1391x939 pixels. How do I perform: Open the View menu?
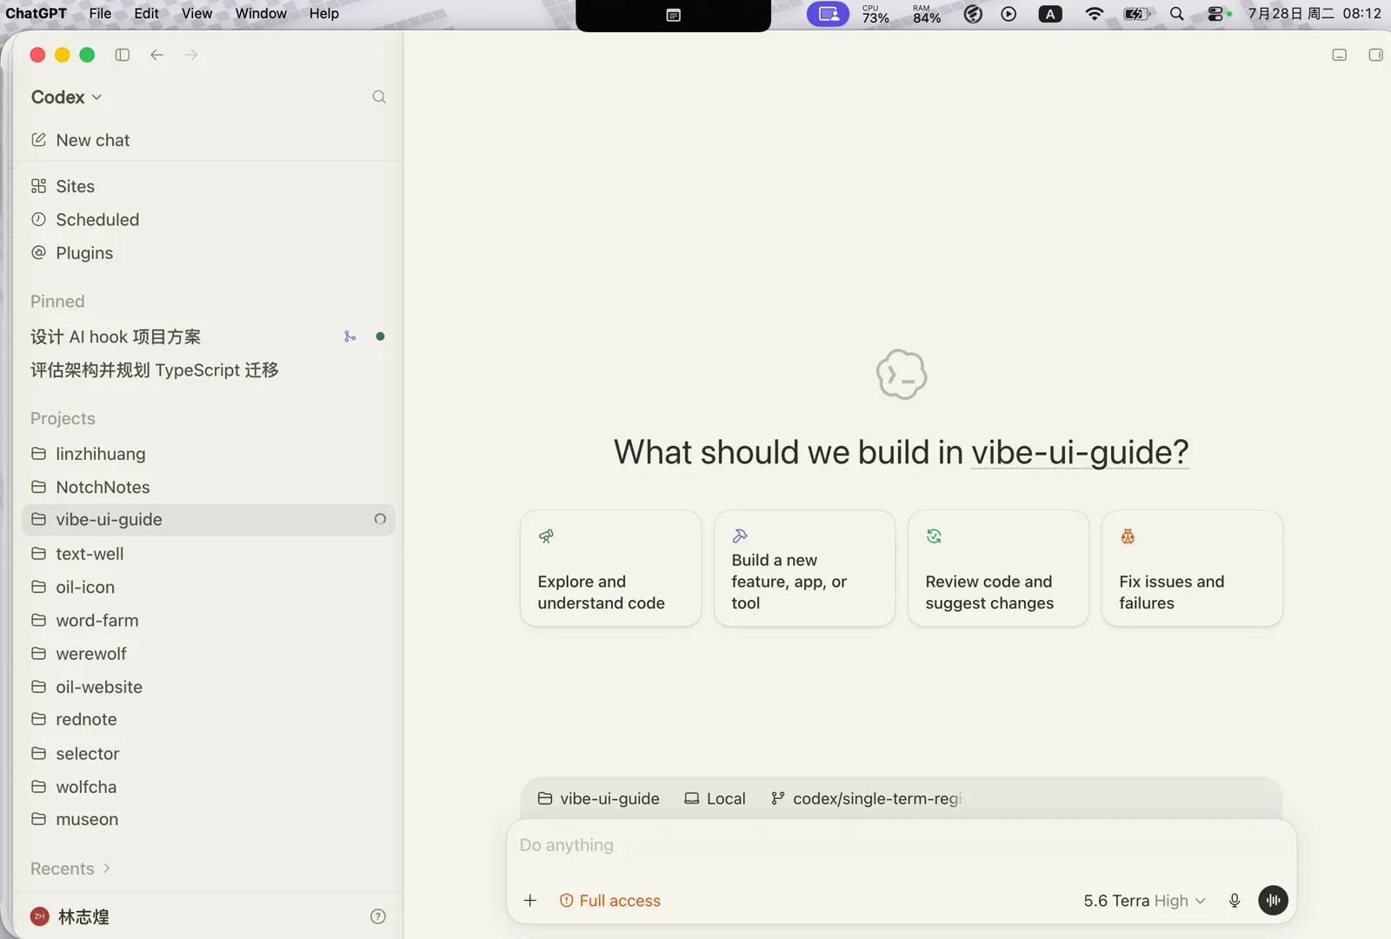[x=196, y=14]
